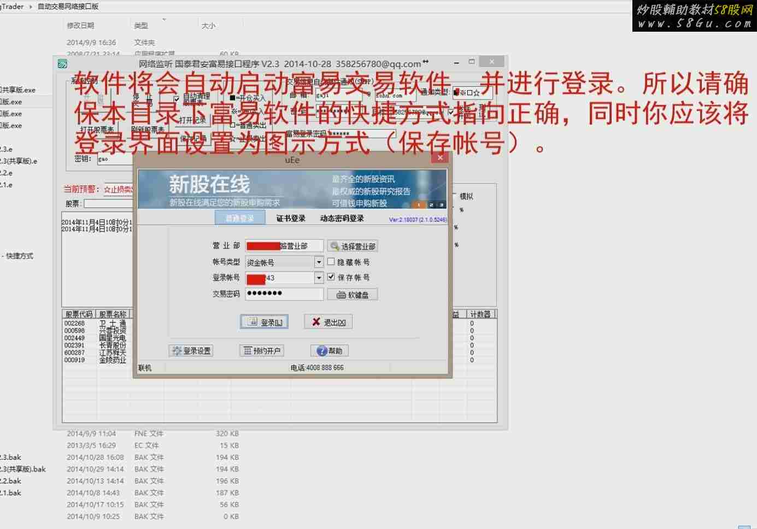
Task: Select the 普通登录 tab
Action: [x=240, y=218]
